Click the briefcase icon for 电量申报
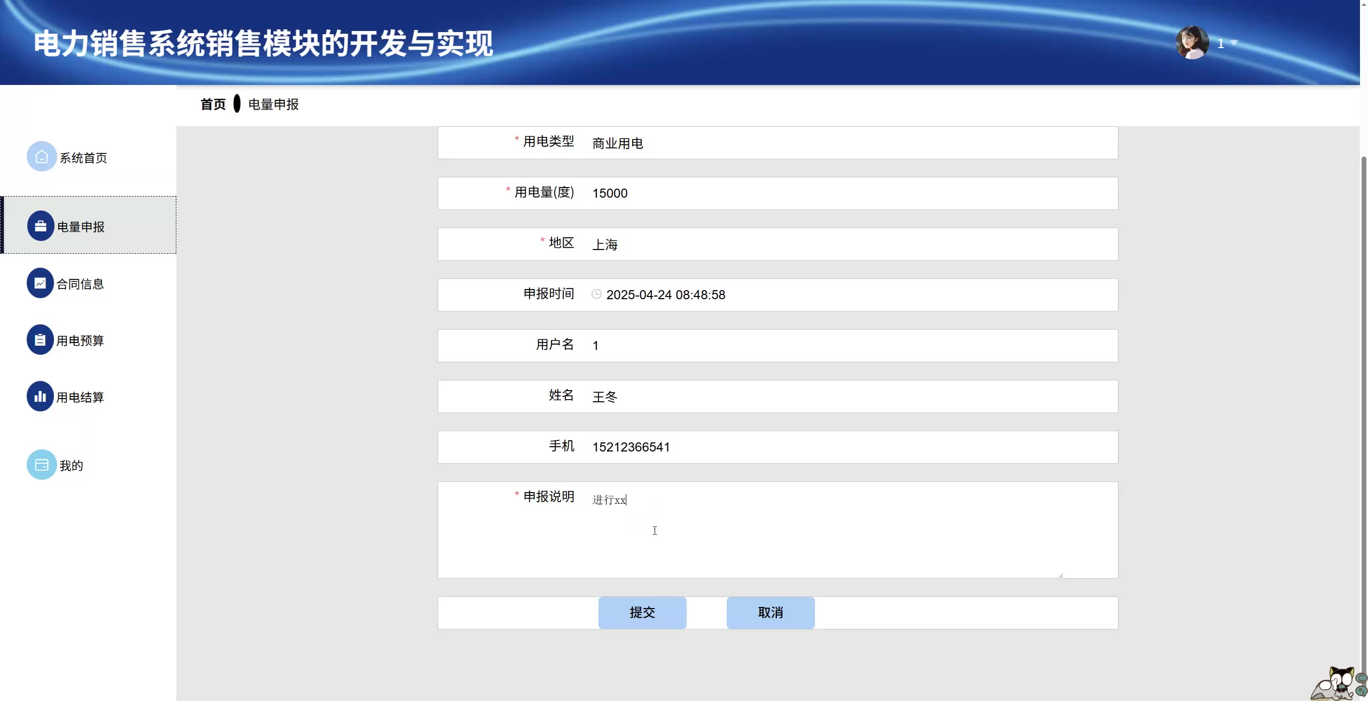 (41, 226)
